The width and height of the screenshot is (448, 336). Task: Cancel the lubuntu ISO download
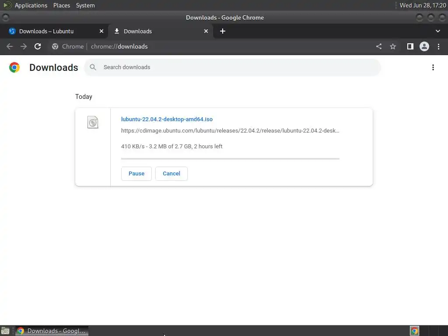(x=171, y=174)
